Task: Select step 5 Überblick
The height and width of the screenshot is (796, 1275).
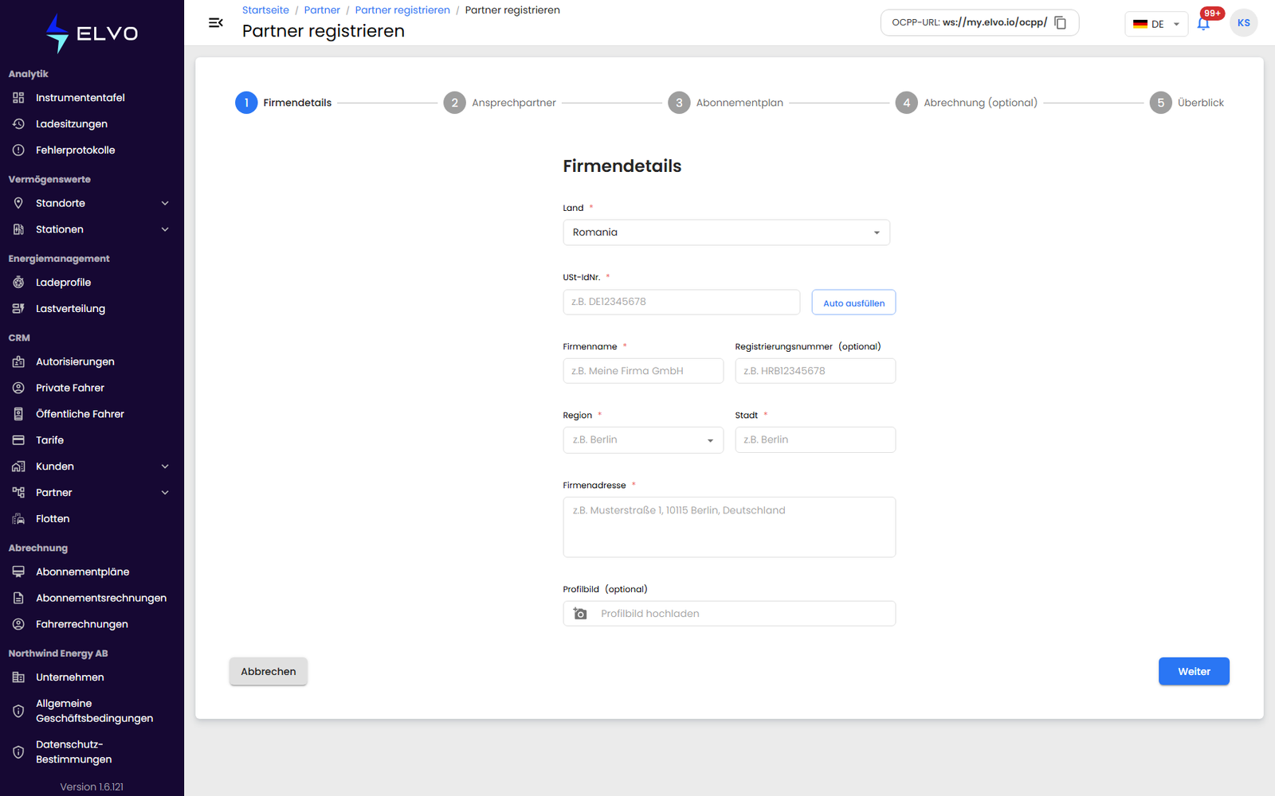Action: coord(1187,103)
